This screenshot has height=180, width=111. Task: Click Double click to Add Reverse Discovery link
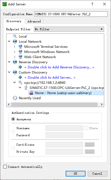pos(59,67)
